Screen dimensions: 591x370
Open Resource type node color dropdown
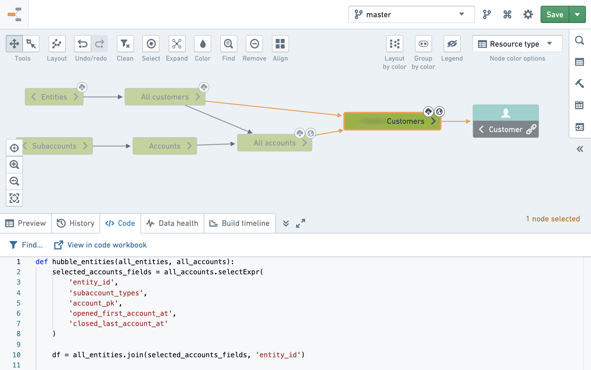pos(517,44)
